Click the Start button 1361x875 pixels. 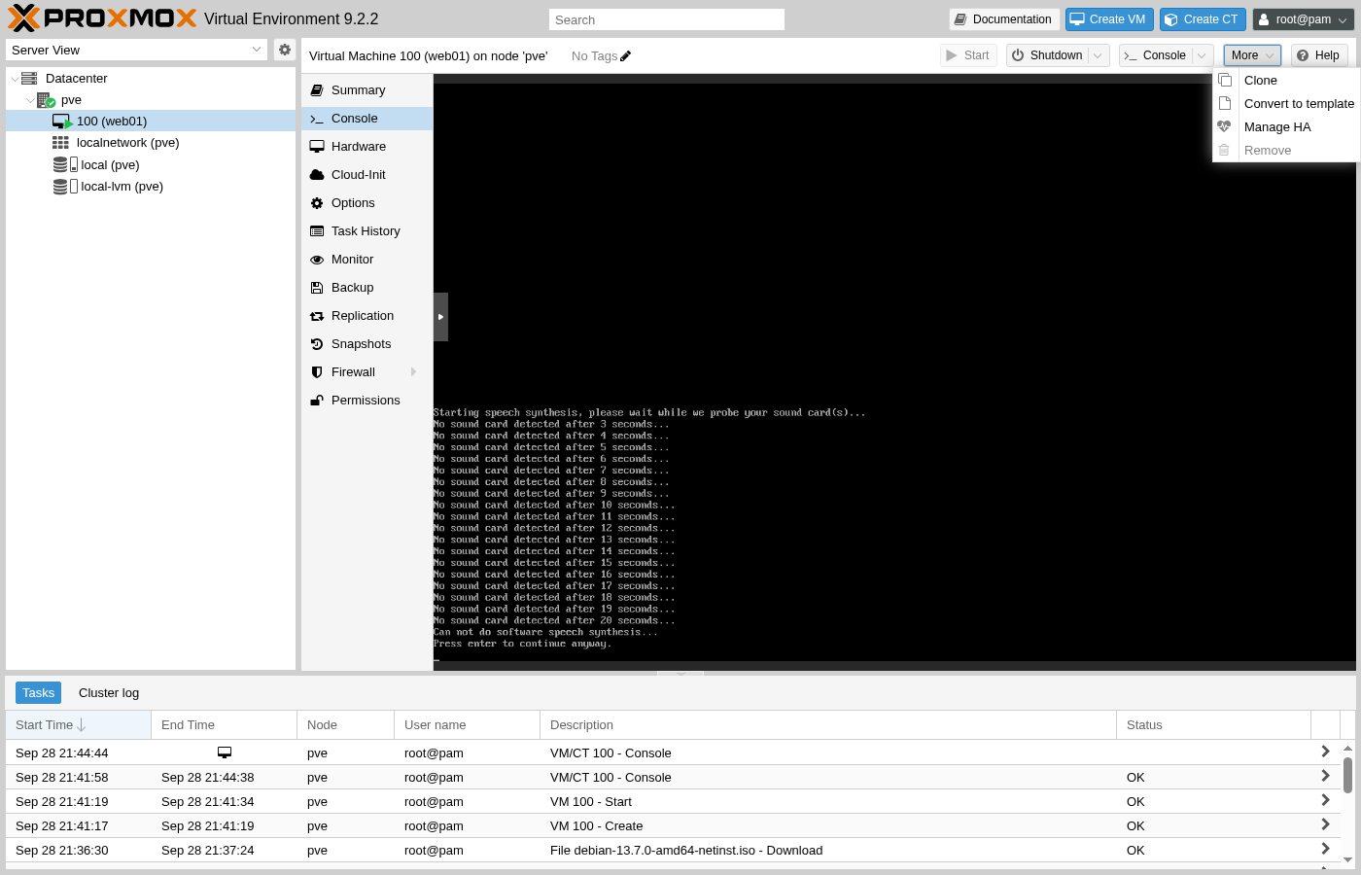(x=968, y=55)
